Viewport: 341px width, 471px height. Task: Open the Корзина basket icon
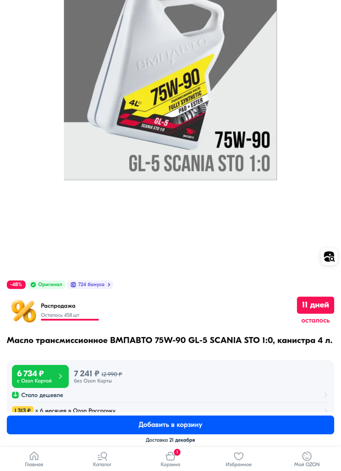pos(170,456)
